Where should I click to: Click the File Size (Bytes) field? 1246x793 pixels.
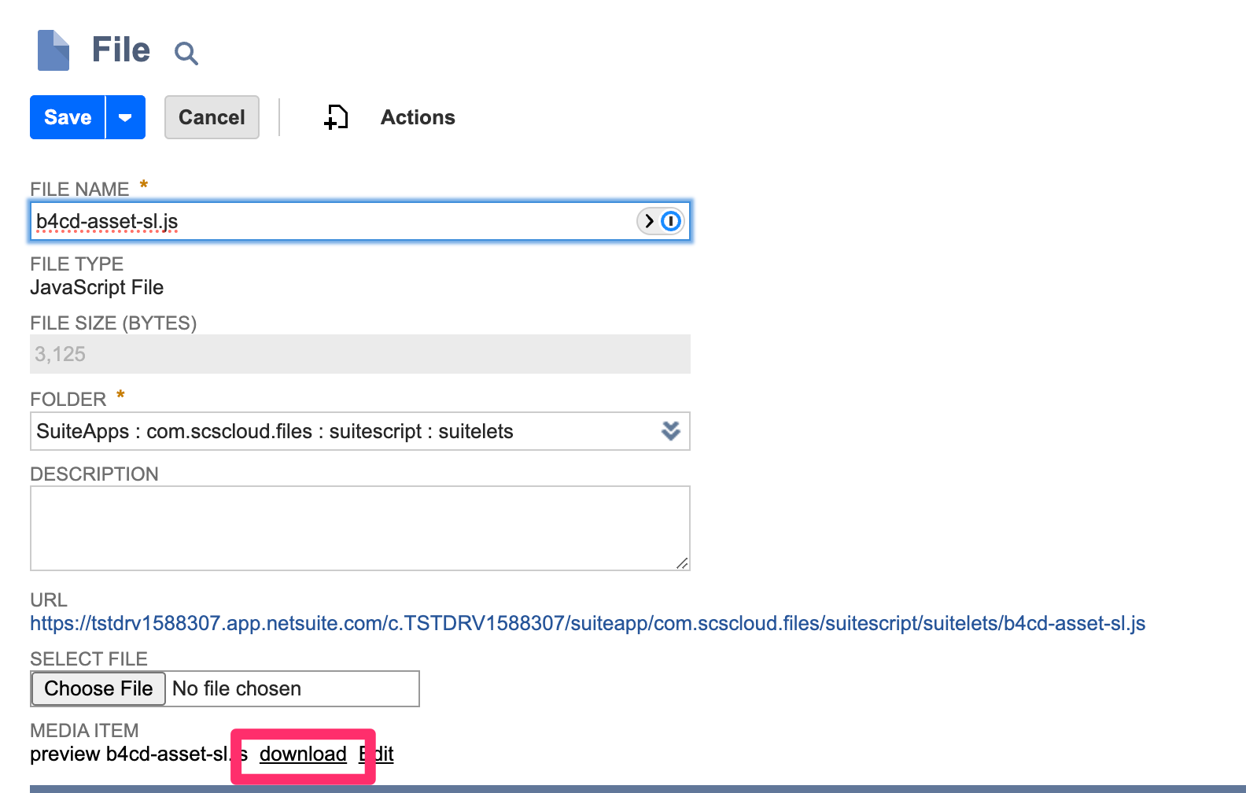359,354
